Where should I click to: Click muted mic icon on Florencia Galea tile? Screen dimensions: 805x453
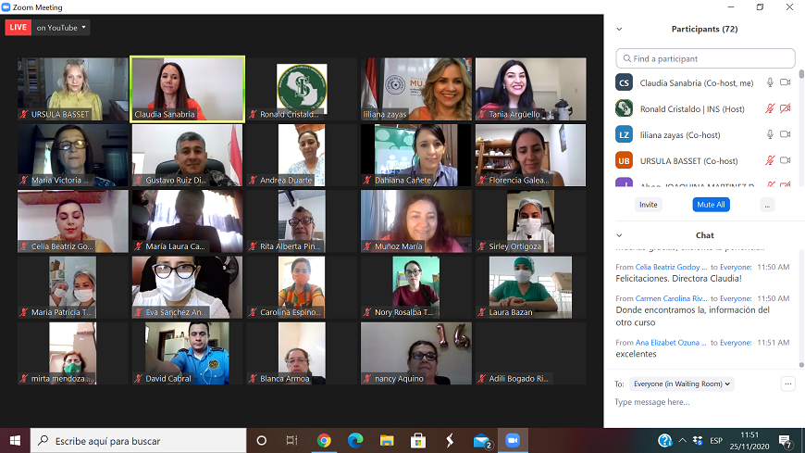(481, 180)
